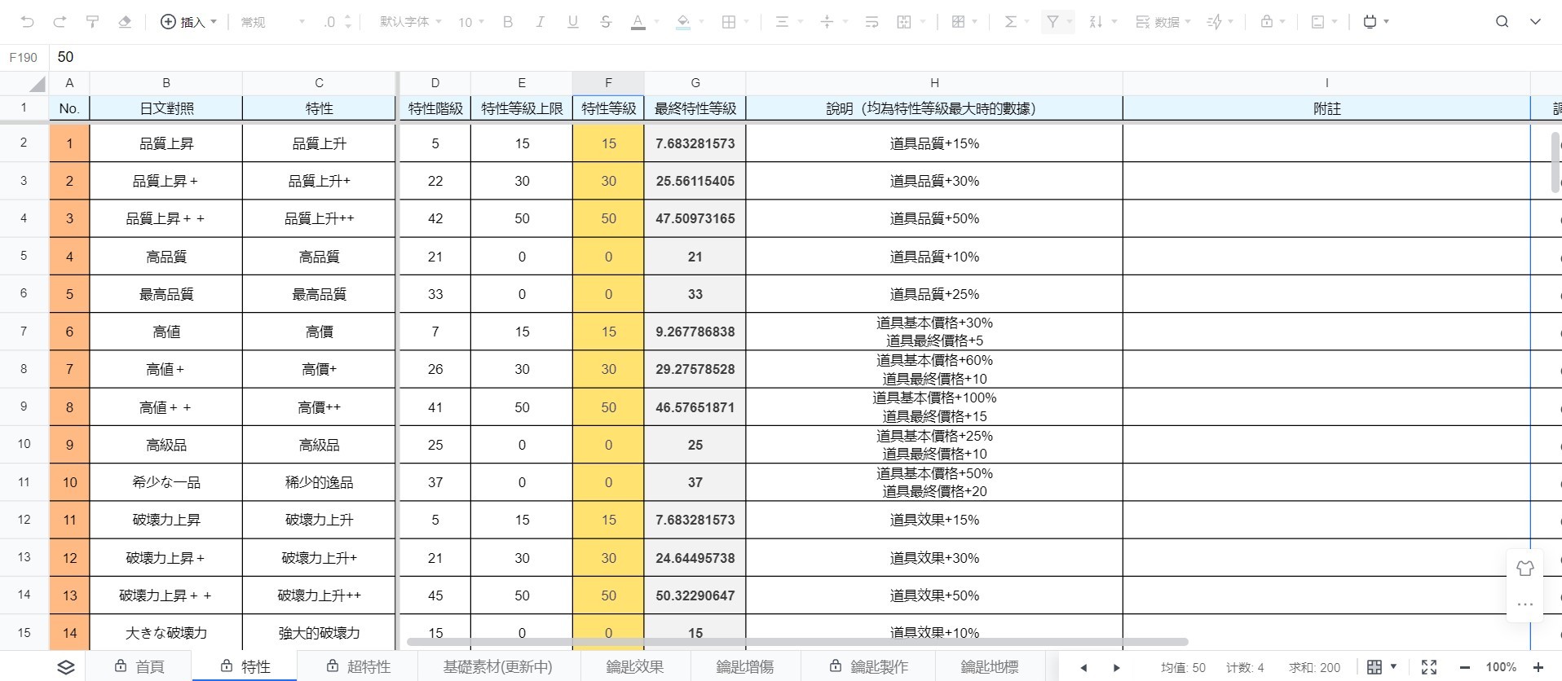
Task: Open the view mode grid icon
Action: click(x=1374, y=667)
